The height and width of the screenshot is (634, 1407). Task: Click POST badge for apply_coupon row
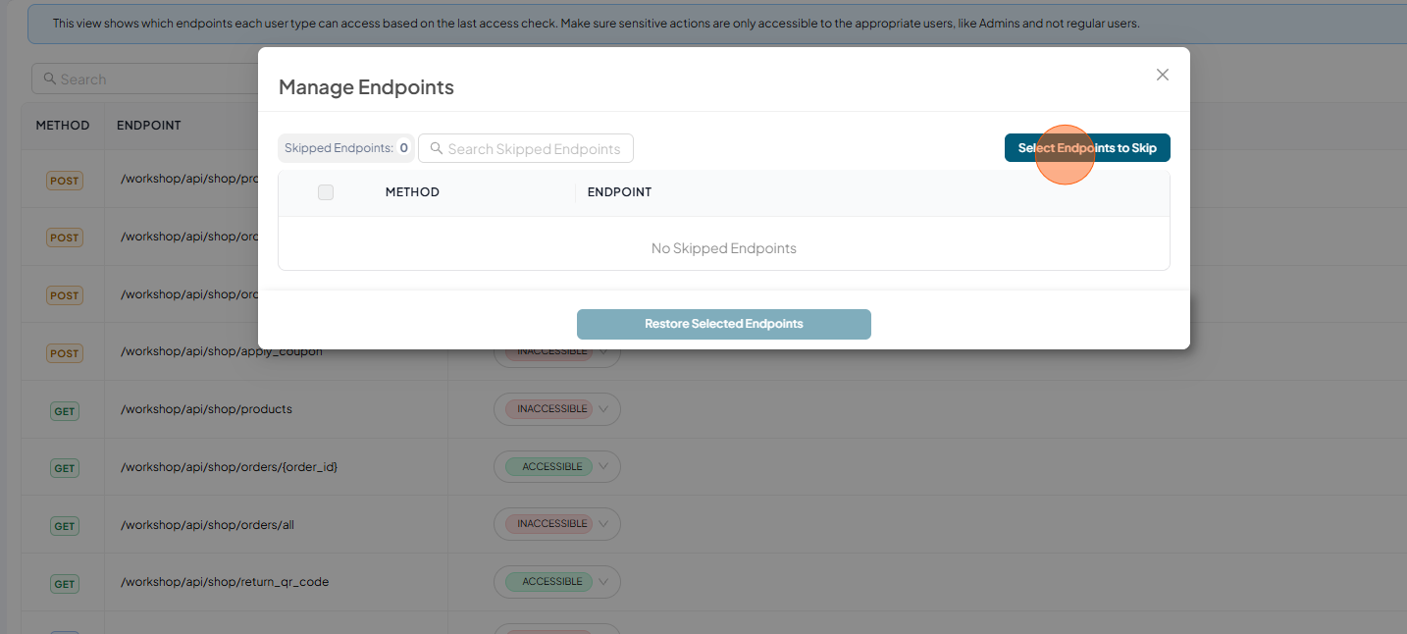pos(65,353)
